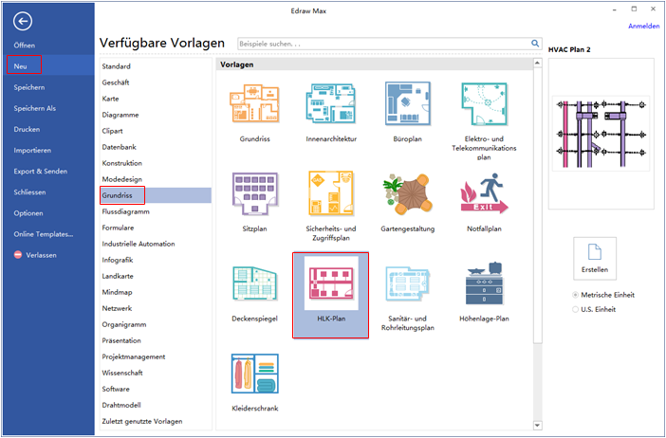Click the Erstellen create button
Viewport: 666px width, 438px height.
pos(595,259)
